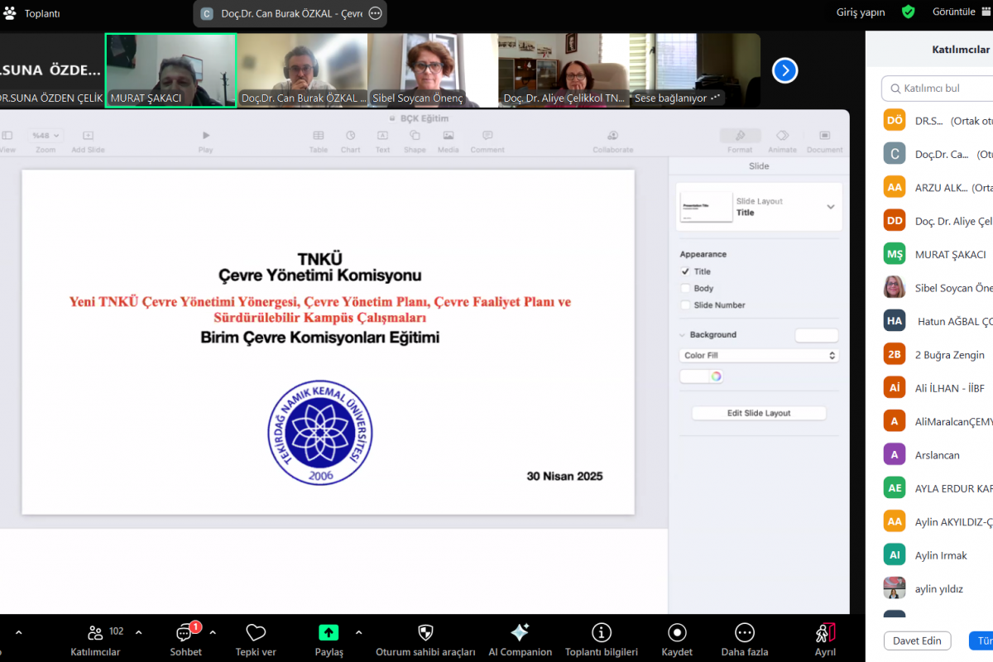Select participant 2 Buğra Zengin

(x=938, y=354)
